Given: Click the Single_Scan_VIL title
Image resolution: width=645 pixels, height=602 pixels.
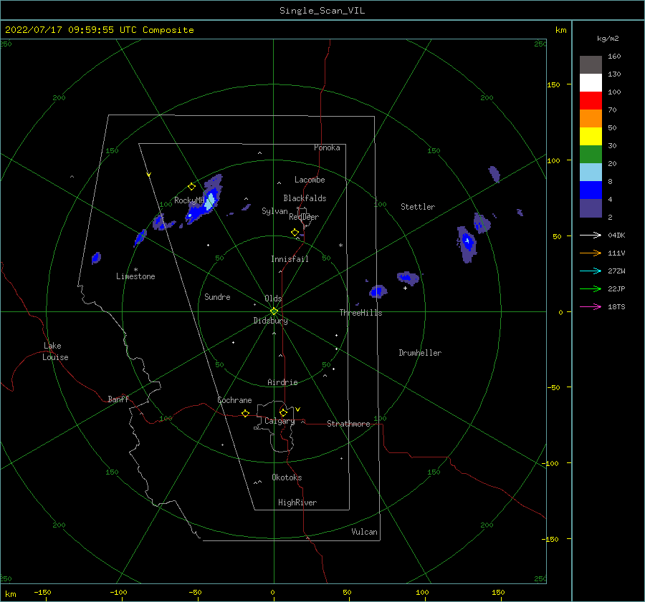Looking at the screenshot, I should 322,10.
